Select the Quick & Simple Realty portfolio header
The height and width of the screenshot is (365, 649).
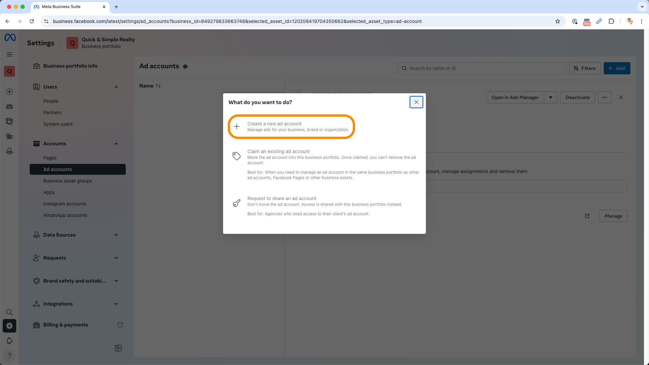(x=101, y=43)
